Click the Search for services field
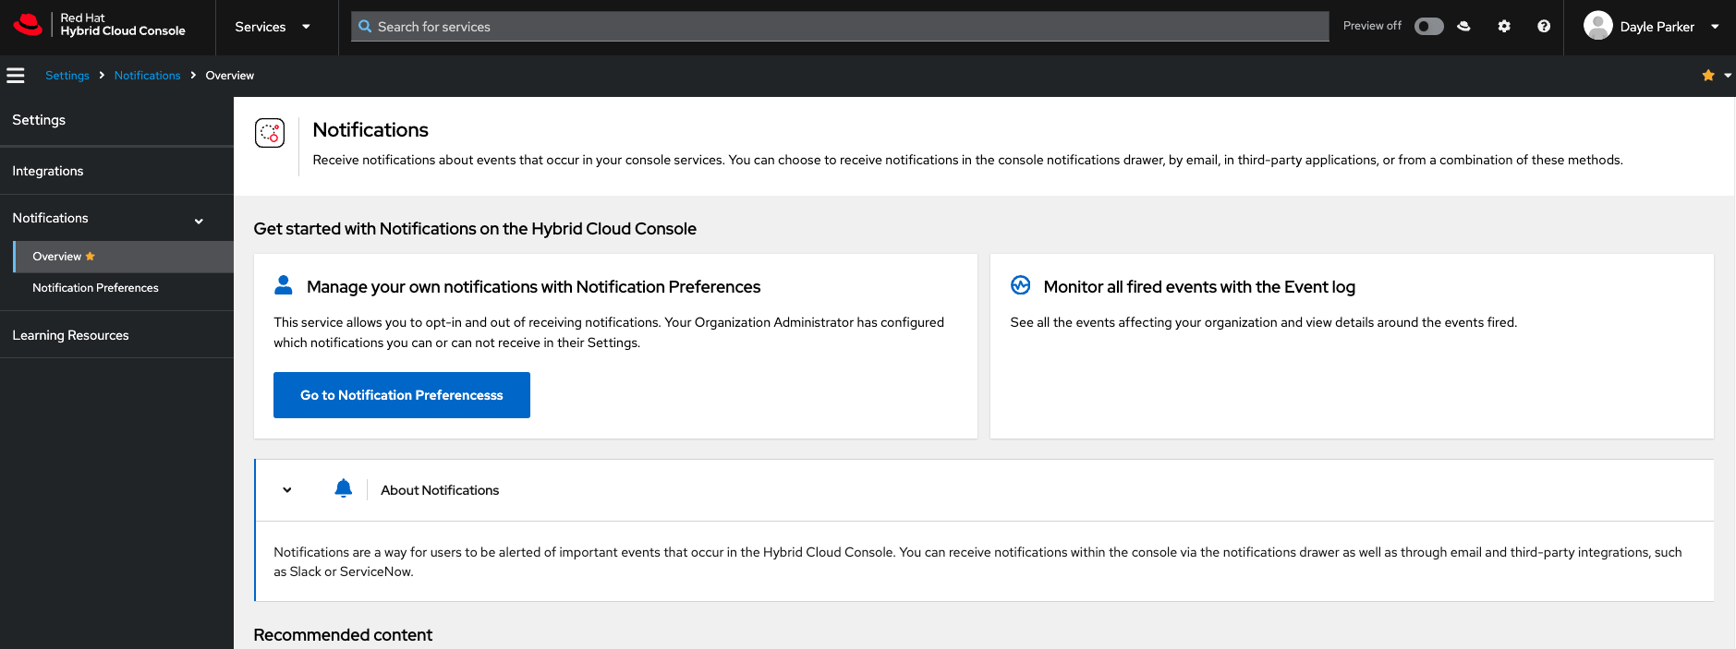The image size is (1736, 649). (839, 27)
